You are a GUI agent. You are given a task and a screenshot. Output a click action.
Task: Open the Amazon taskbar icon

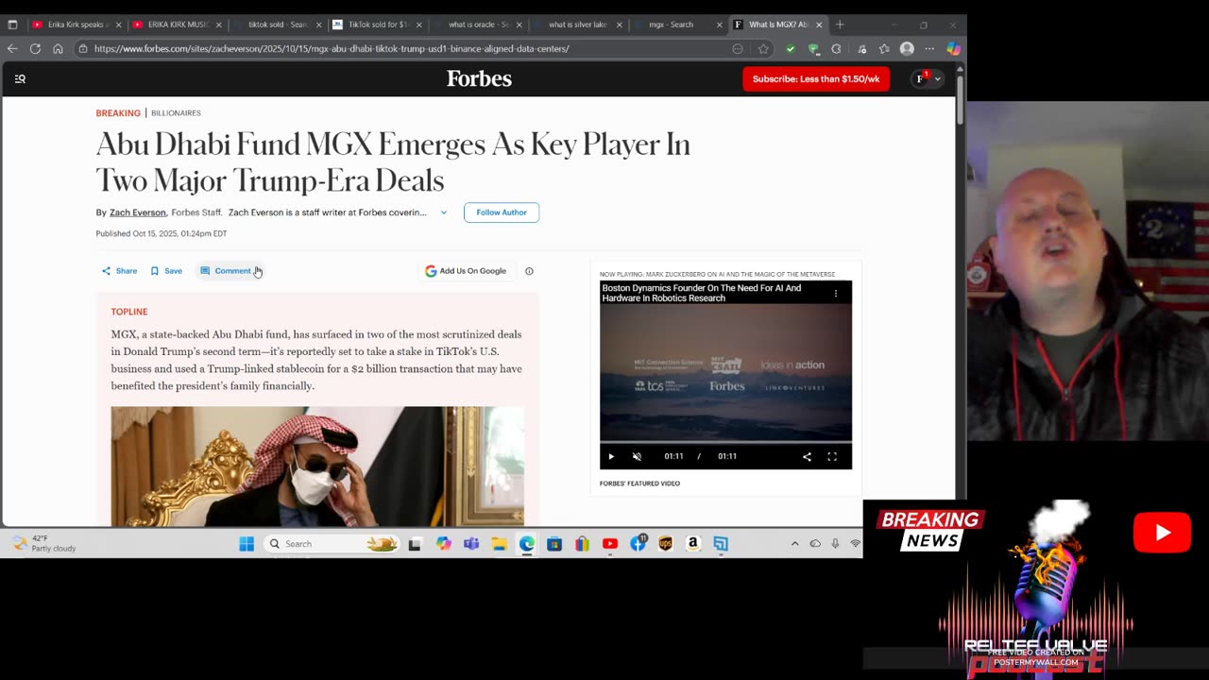(693, 544)
